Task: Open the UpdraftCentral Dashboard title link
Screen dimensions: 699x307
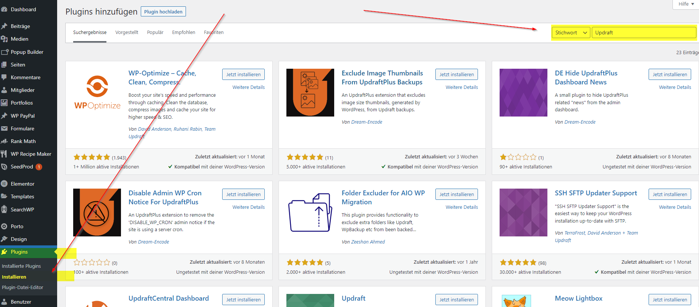Action: (x=169, y=298)
